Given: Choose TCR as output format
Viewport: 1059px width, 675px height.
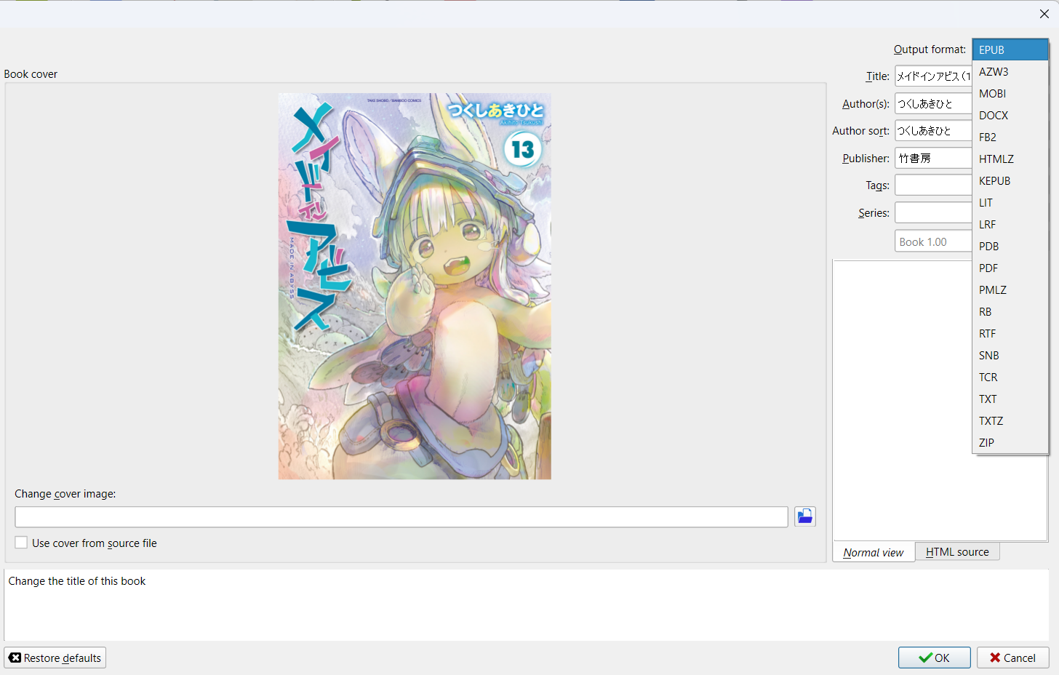Looking at the screenshot, I should click(x=1010, y=377).
